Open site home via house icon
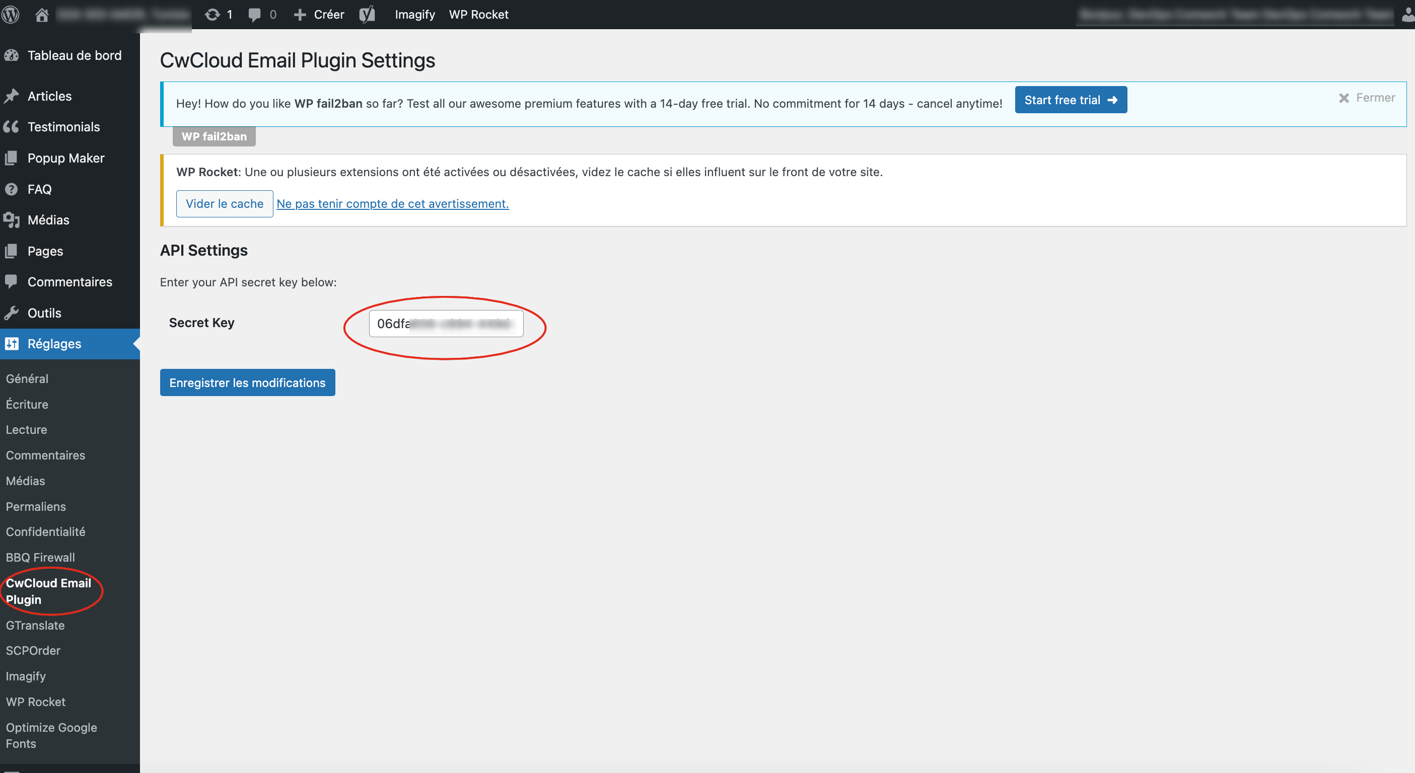This screenshot has width=1415, height=773. [42, 14]
